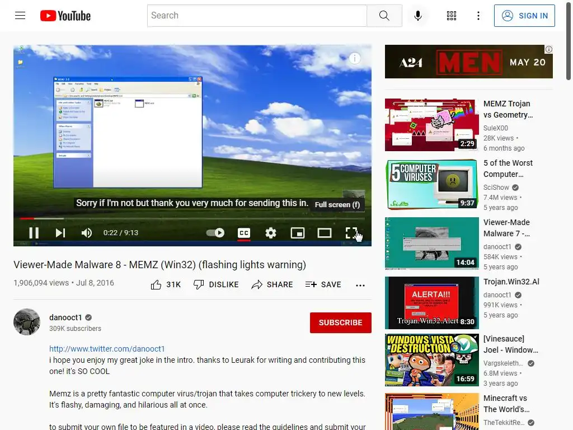Image resolution: width=573 pixels, height=430 pixels.
Task: Click the DISLIKE button
Action: click(216, 284)
